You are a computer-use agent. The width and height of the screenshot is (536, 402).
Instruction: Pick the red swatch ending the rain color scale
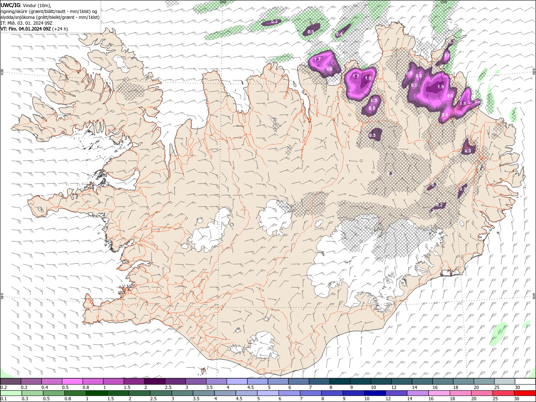(526, 393)
